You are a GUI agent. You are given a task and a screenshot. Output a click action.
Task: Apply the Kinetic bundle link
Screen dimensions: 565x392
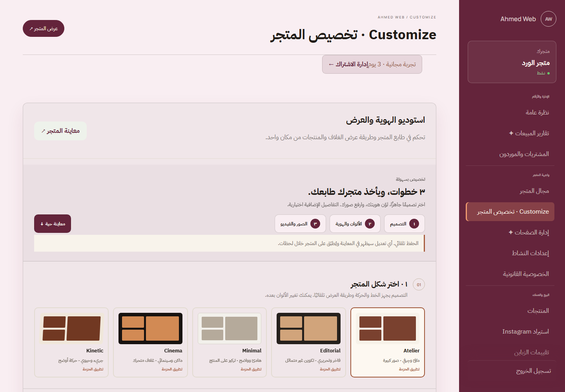[93, 369]
